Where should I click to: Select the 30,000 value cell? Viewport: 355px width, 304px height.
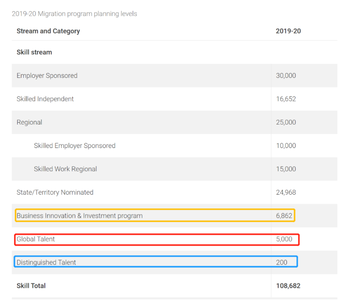[286, 76]
